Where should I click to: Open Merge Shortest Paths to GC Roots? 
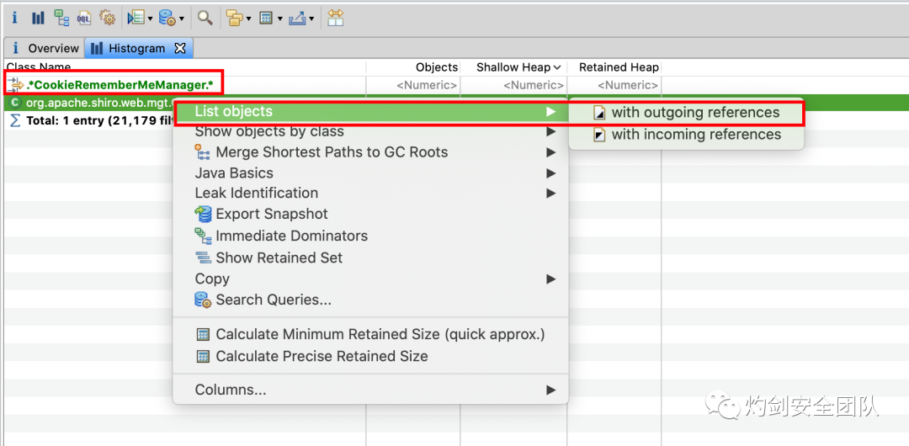tap(370, 152)
